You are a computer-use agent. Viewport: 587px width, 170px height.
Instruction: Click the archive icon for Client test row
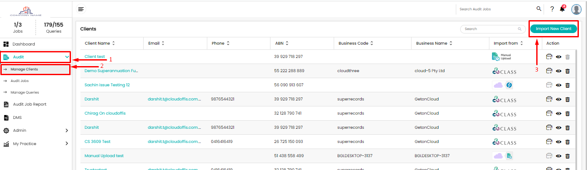549,57
